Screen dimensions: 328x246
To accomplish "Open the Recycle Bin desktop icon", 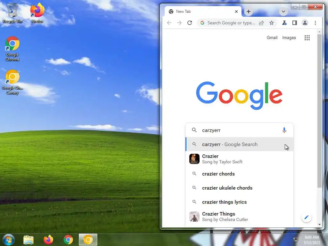I will [12, 13].
